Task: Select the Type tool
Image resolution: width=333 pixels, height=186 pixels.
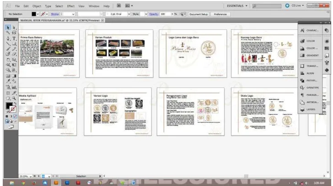Action: click(14, 38)
